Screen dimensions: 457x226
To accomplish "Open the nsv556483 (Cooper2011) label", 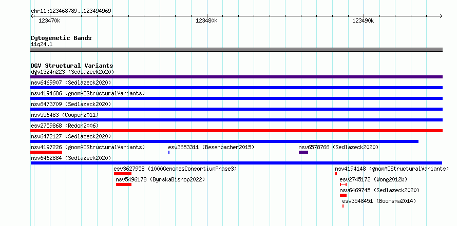I will tap(65, 115).
